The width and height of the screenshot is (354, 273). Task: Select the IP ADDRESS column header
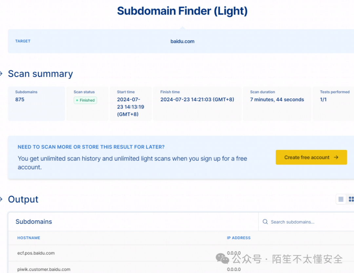[239, 238]
